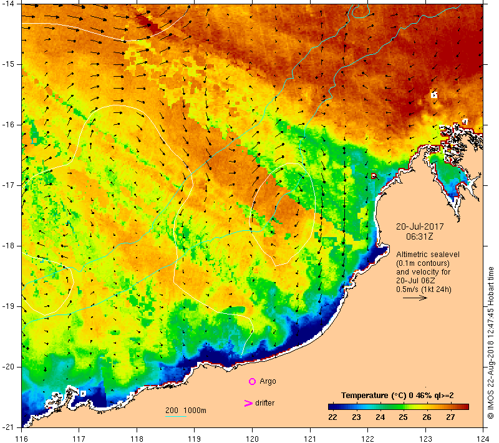Click the temperature colorbar gradient
Image resolution: width=499 pixels, height=443 pixels.
pyautogui.click(x=399, y=407)
